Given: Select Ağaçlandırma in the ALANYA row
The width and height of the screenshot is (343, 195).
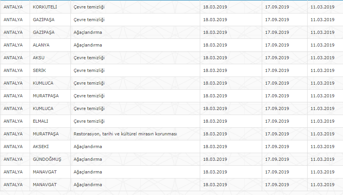Looking at the screenshot, I should 88,45.
